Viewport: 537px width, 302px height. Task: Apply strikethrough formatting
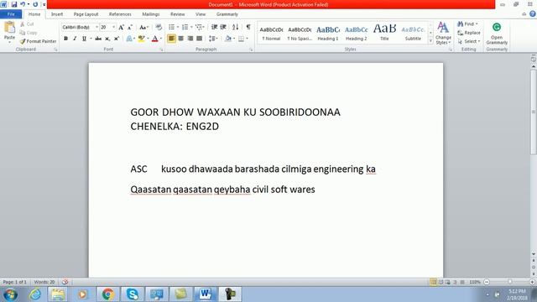[x=98, y=39]
